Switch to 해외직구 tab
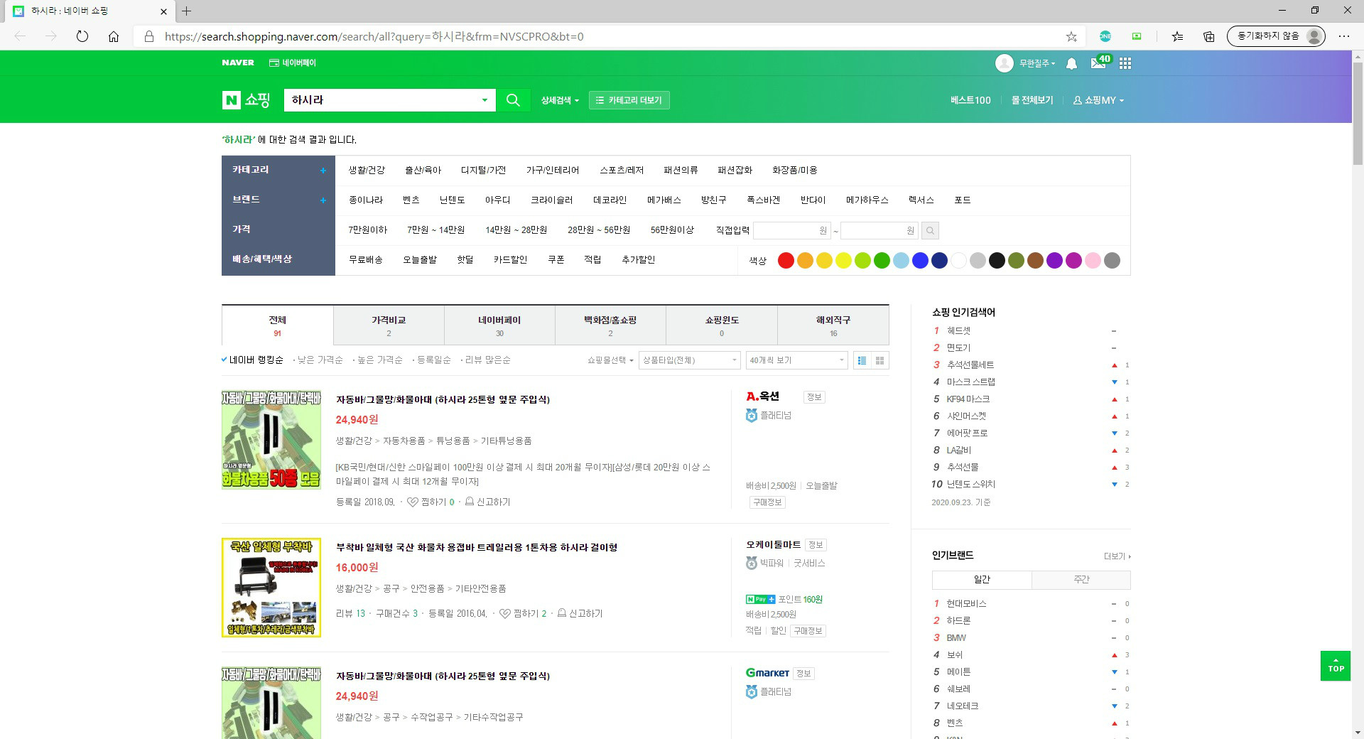This screenshot has width=1364, height=739. coord(833,325)
